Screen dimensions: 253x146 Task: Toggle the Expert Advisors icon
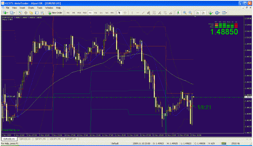pos(178,13)
